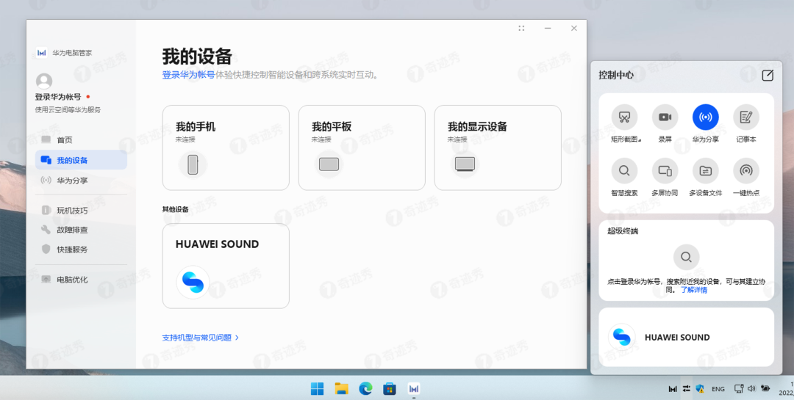The width and height of the screenshot is (794, 400).
Task: Open the 我的手机 device card
Action: [x=226, y=148]
